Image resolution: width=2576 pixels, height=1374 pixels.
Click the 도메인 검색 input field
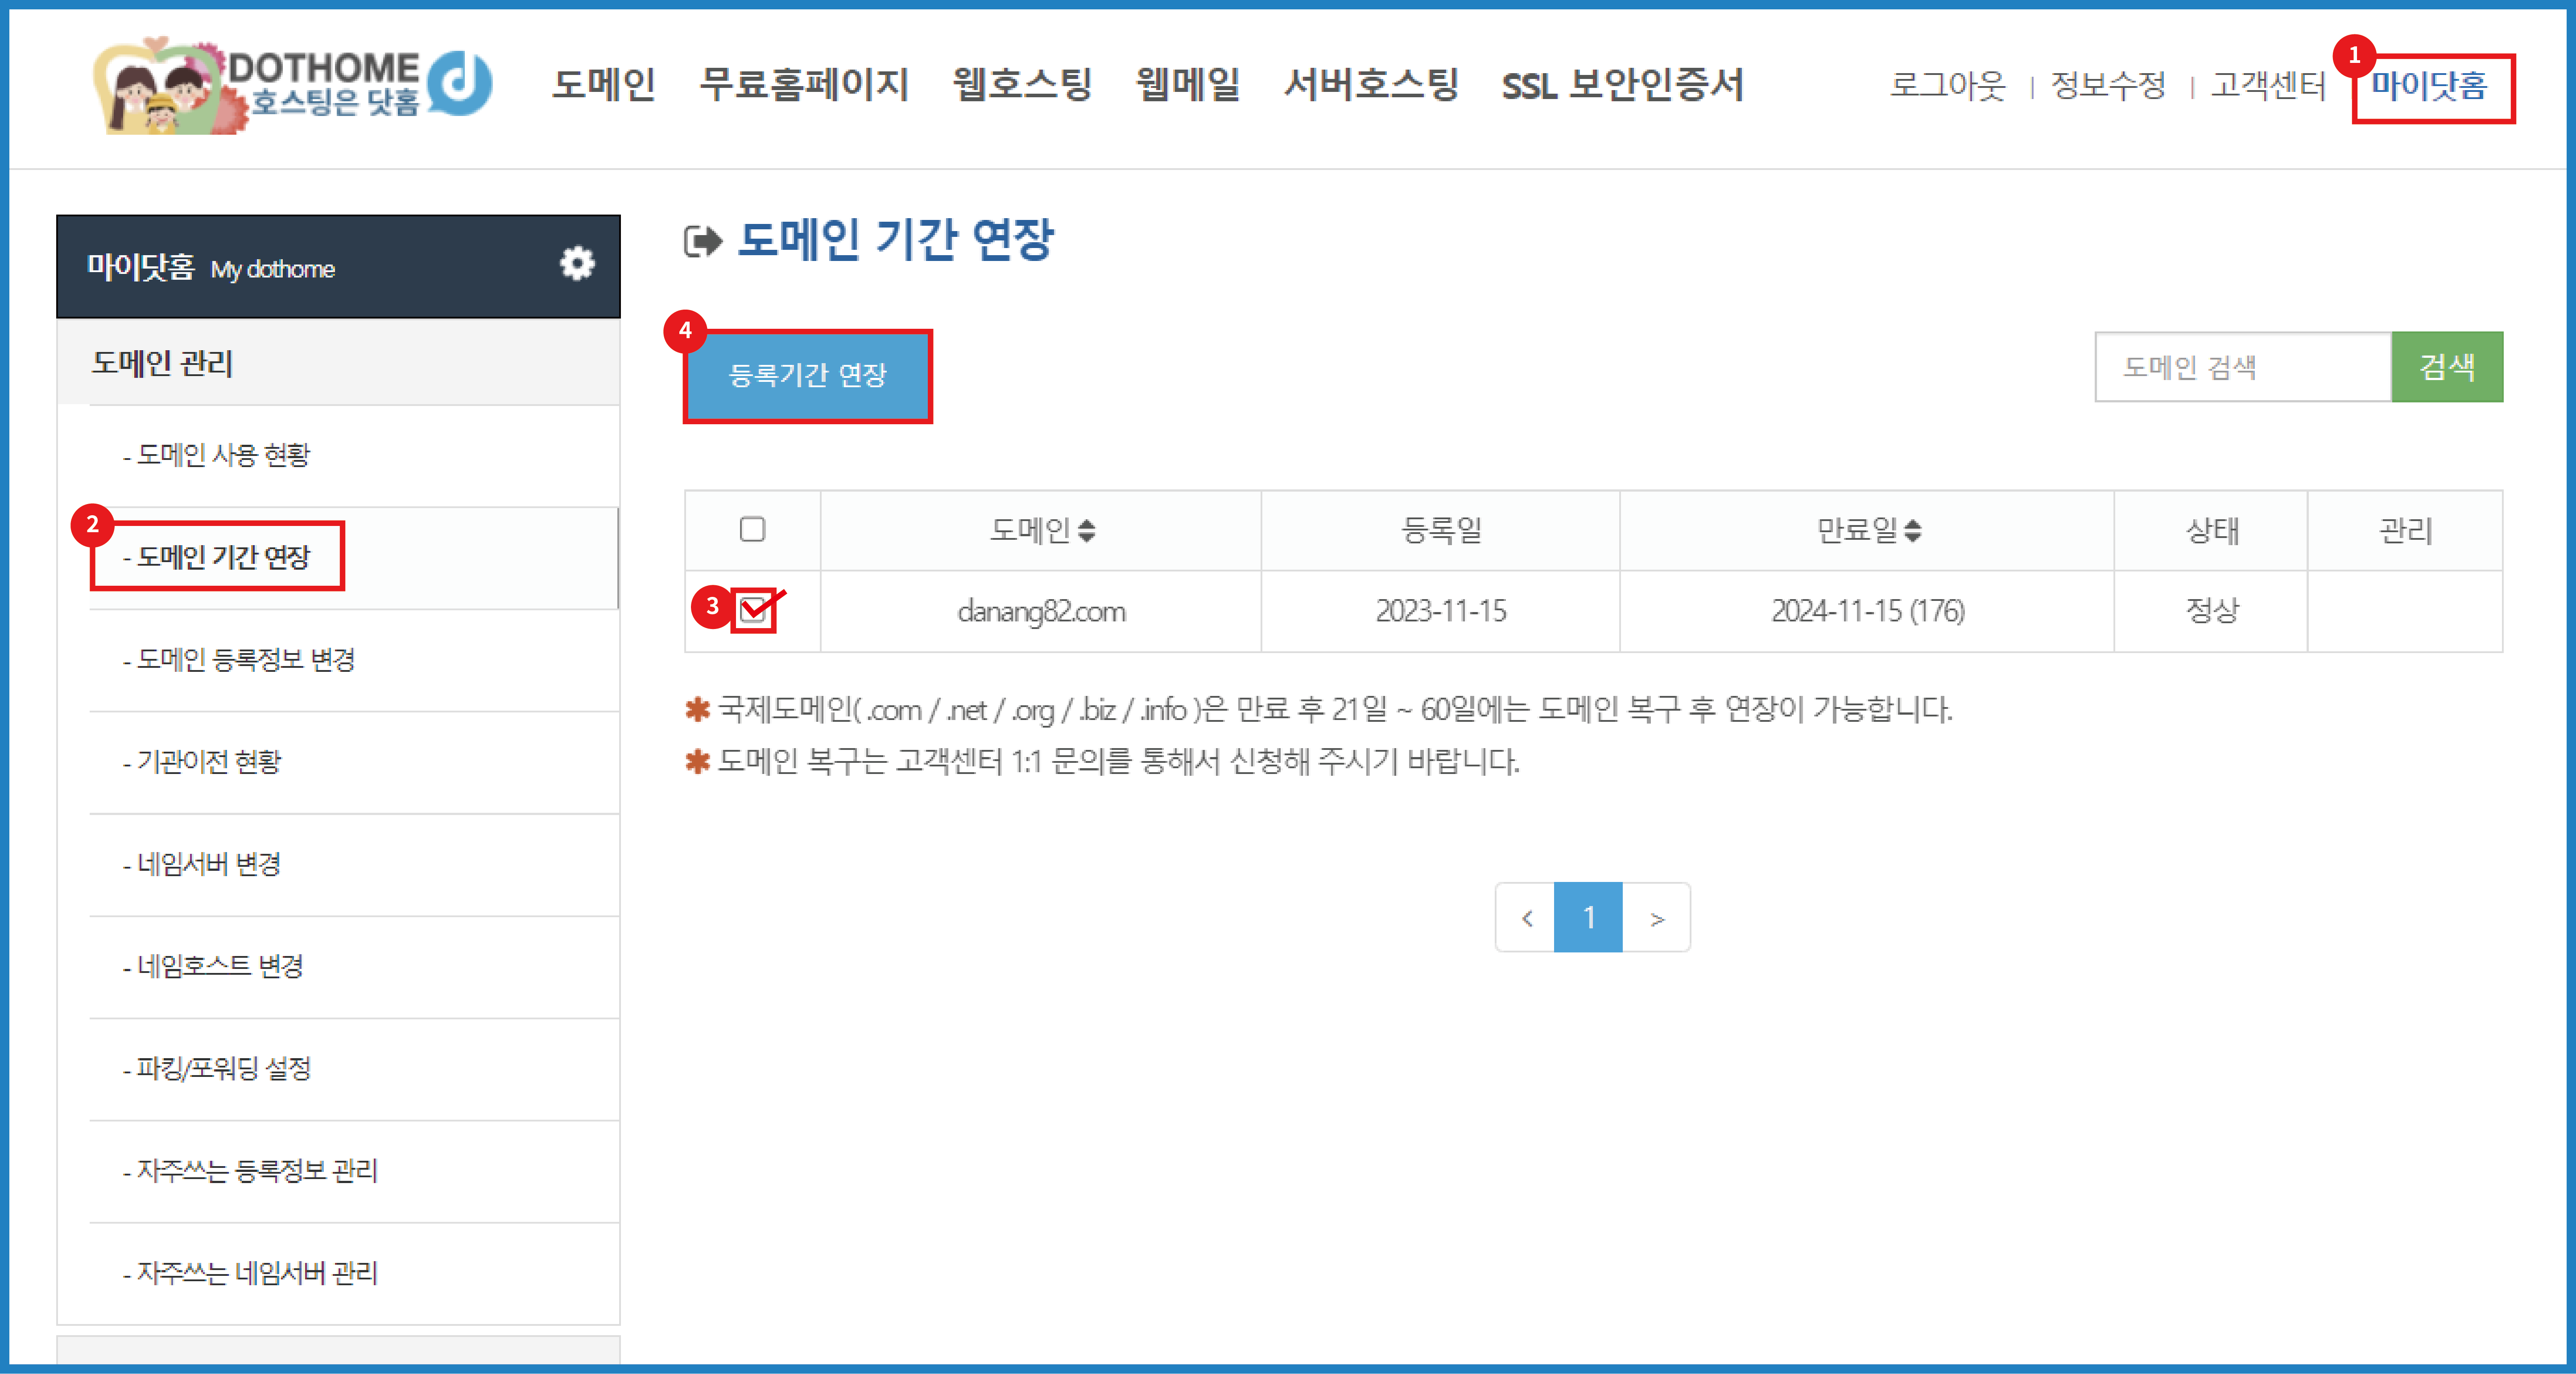pyautogui.click(x=2242, y=368)
